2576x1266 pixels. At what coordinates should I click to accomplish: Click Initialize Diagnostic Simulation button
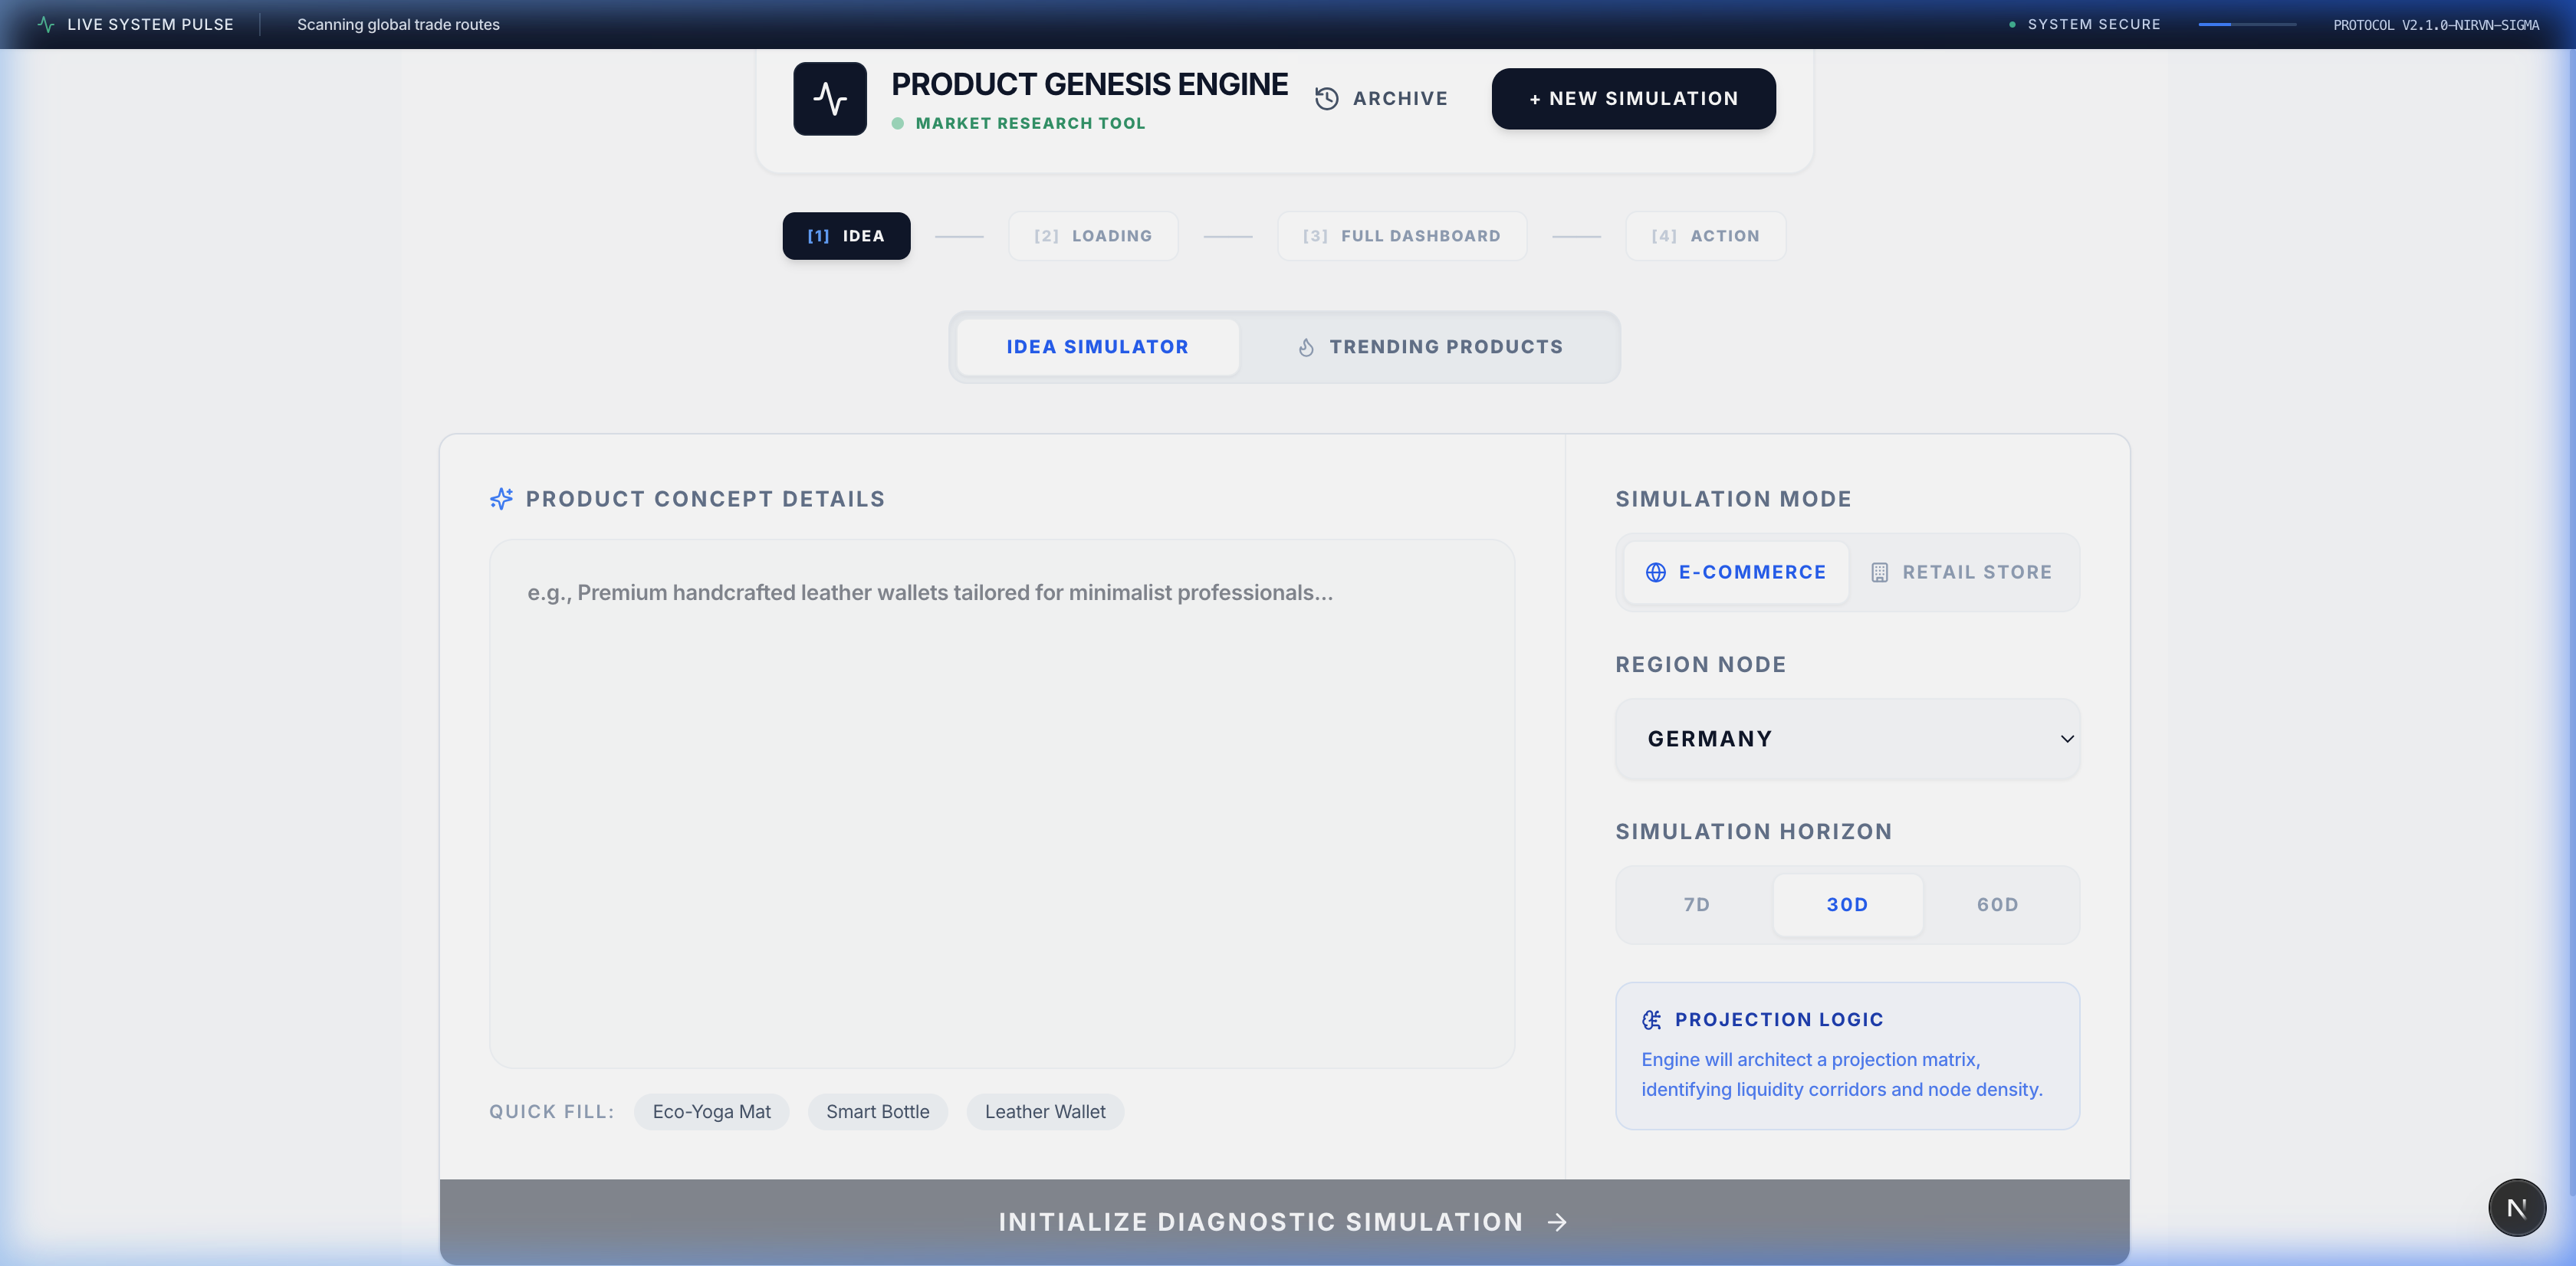(1284, 1221)
